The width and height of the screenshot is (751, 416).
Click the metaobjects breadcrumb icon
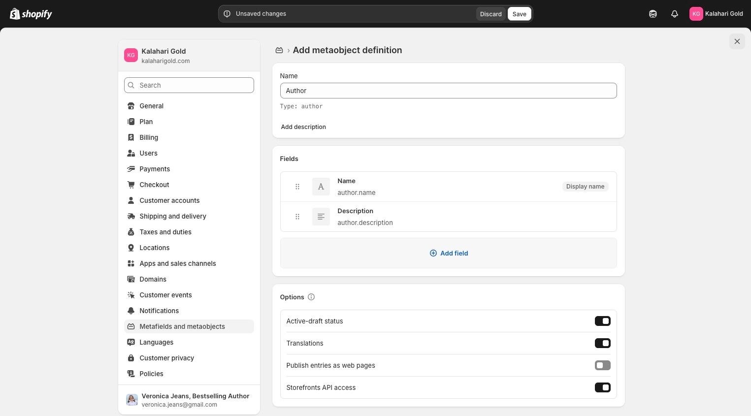(x=279, y=50)
